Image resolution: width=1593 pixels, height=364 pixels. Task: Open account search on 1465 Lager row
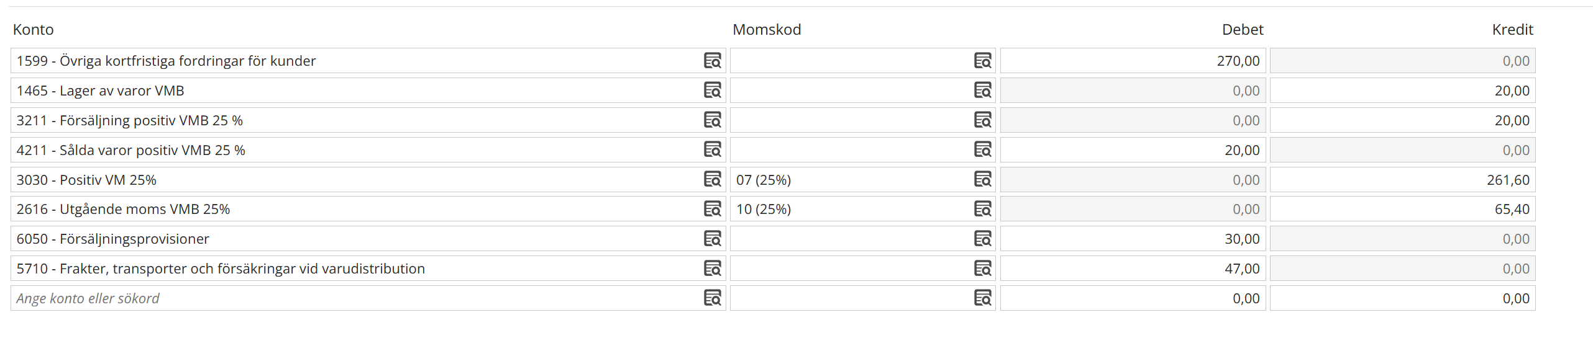point(712,91)
